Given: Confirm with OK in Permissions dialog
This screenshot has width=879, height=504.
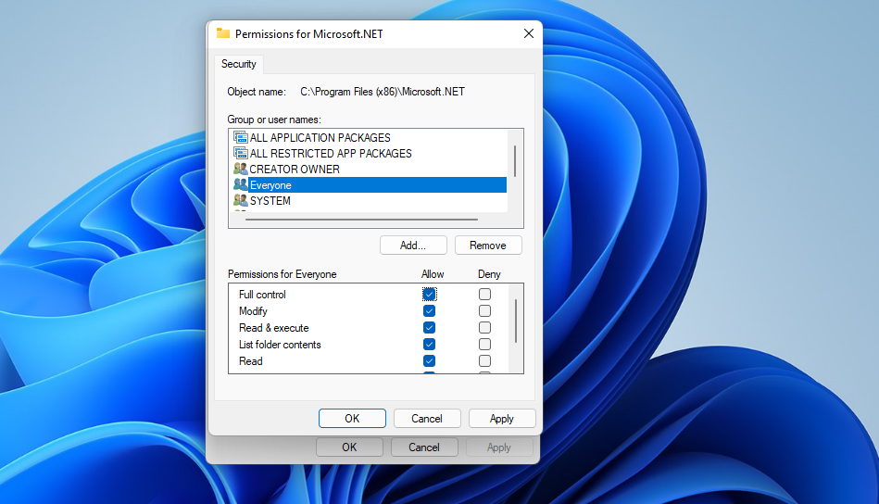Looking at the screenshot, I should [x=352, y=418].
